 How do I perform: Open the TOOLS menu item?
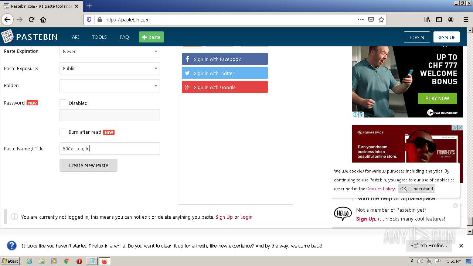point(99,37)
